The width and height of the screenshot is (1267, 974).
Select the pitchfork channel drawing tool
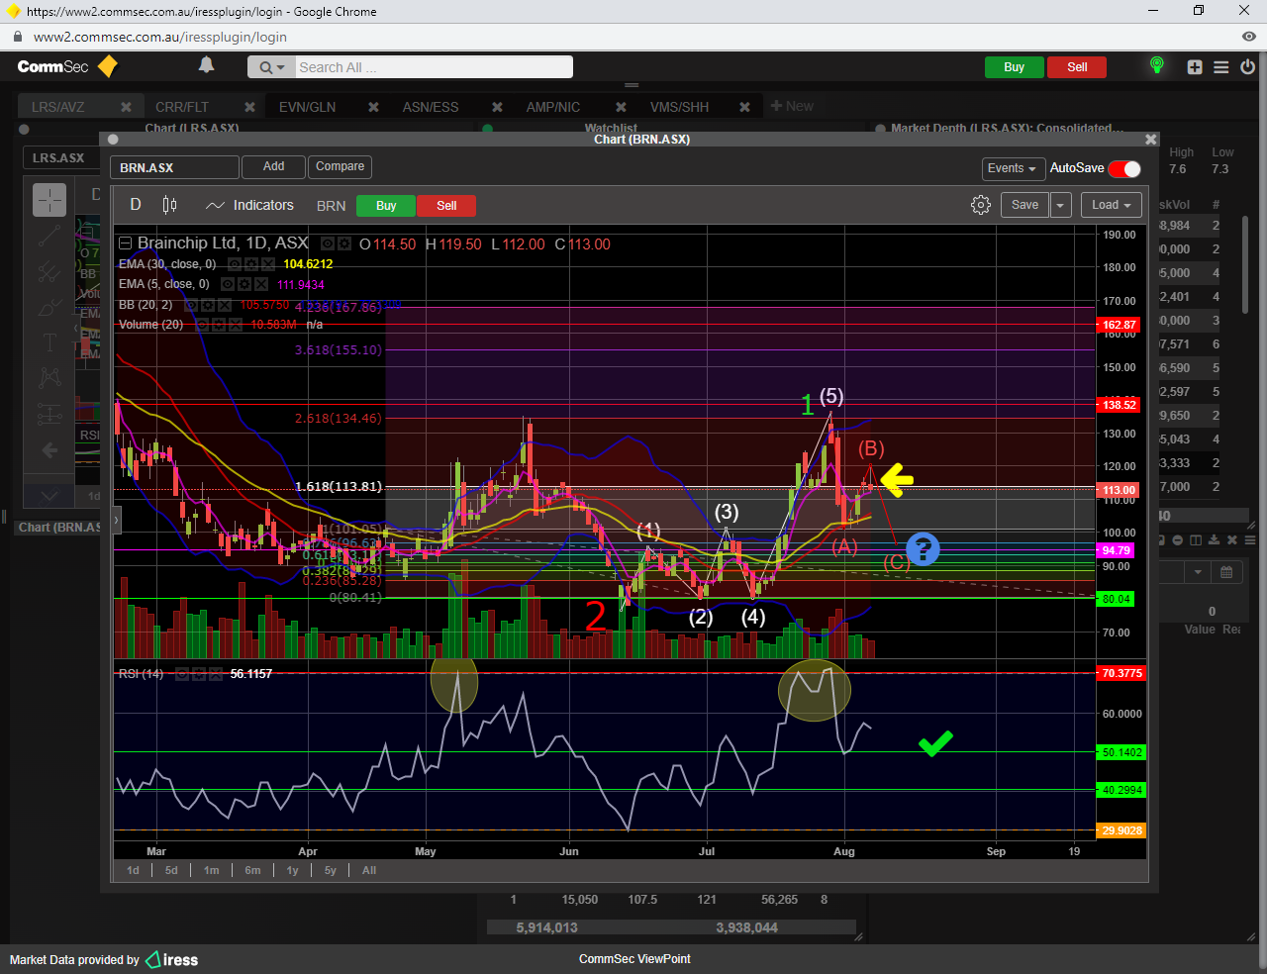click(49, 271)
